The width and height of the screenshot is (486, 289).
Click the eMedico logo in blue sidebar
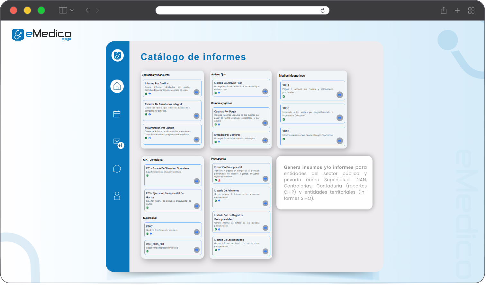click(x=118, y=55)
